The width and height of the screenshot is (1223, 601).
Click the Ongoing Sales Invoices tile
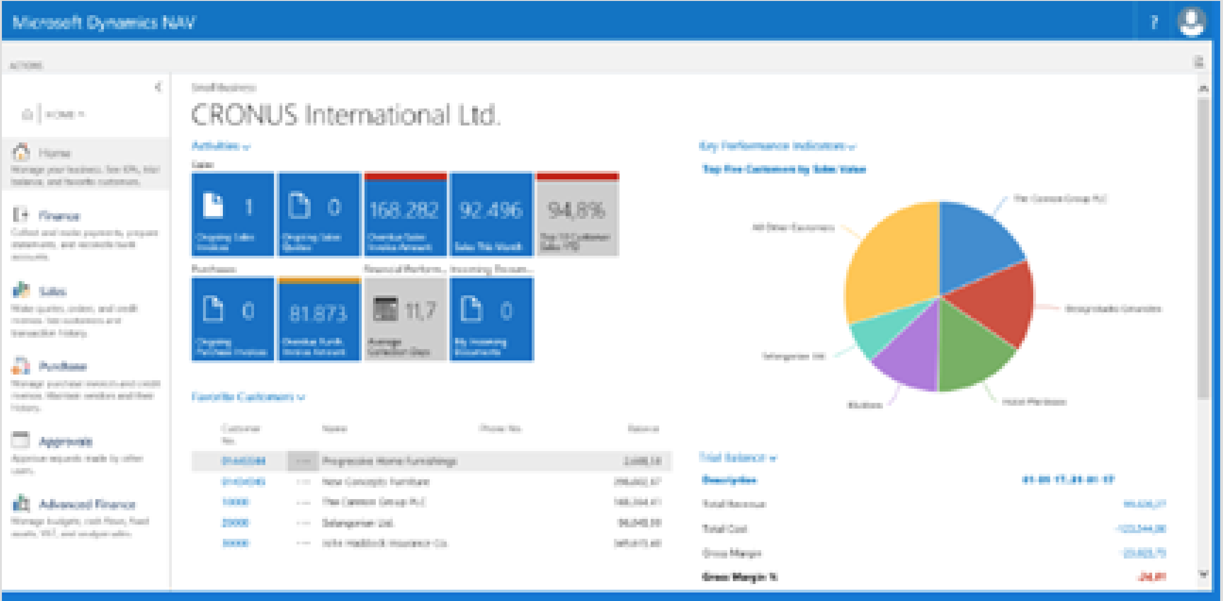tap(233, 214)
